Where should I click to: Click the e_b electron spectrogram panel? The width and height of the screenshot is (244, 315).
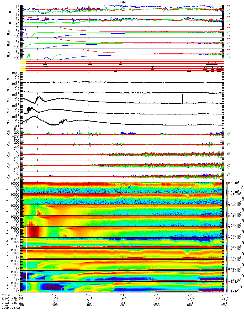pos(122,243)
